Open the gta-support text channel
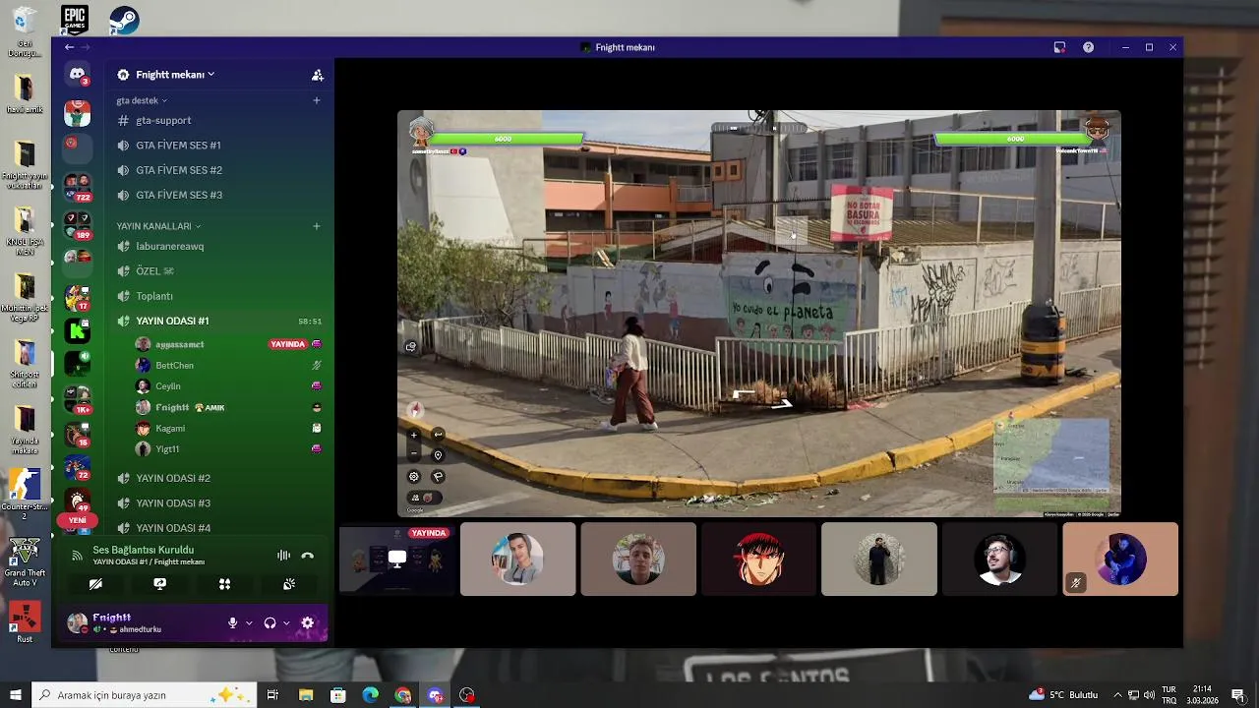 tap(218, 120)
